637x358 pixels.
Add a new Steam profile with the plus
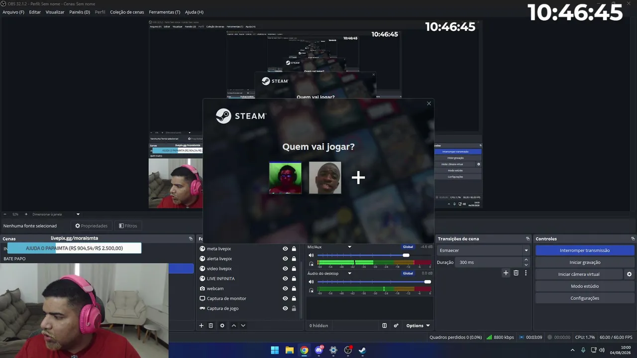(358, 178)
